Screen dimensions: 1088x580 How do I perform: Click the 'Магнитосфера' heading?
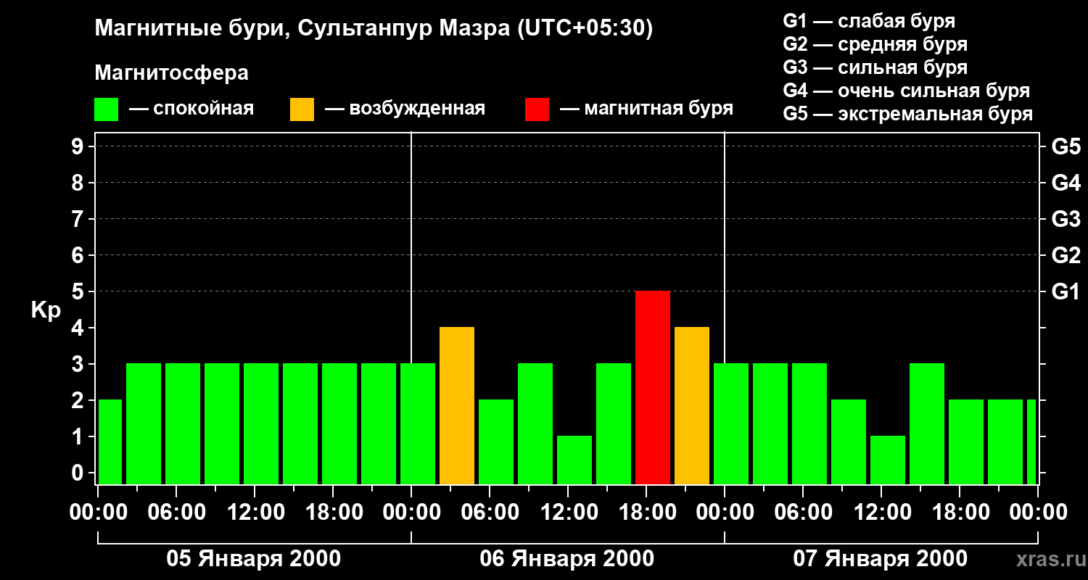(172, 73)
